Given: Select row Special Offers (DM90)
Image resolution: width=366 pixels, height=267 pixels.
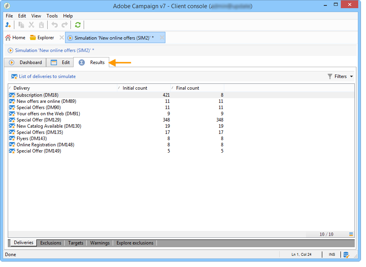Looking at the screenshot, I should [181, 107].
